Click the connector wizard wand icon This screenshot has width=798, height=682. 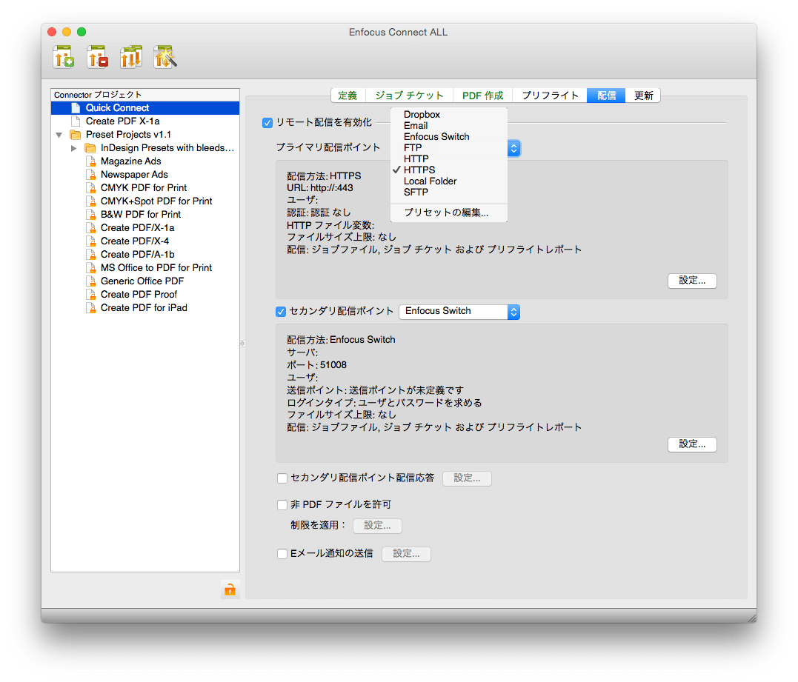tap(165, 56)
